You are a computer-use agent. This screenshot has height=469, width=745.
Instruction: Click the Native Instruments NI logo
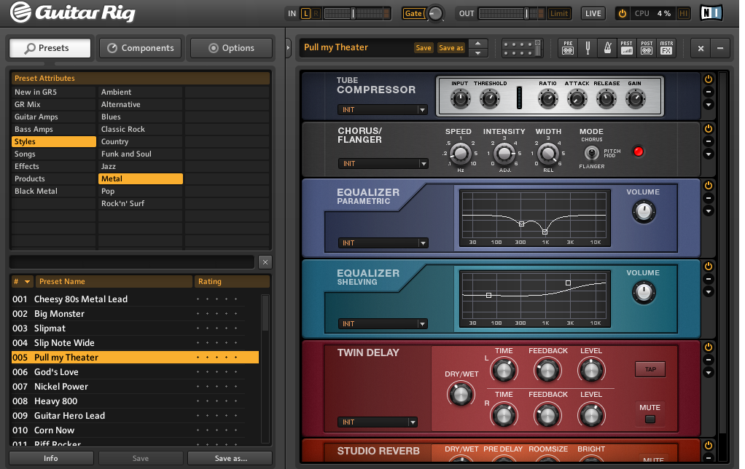click(x=711, y=13)
